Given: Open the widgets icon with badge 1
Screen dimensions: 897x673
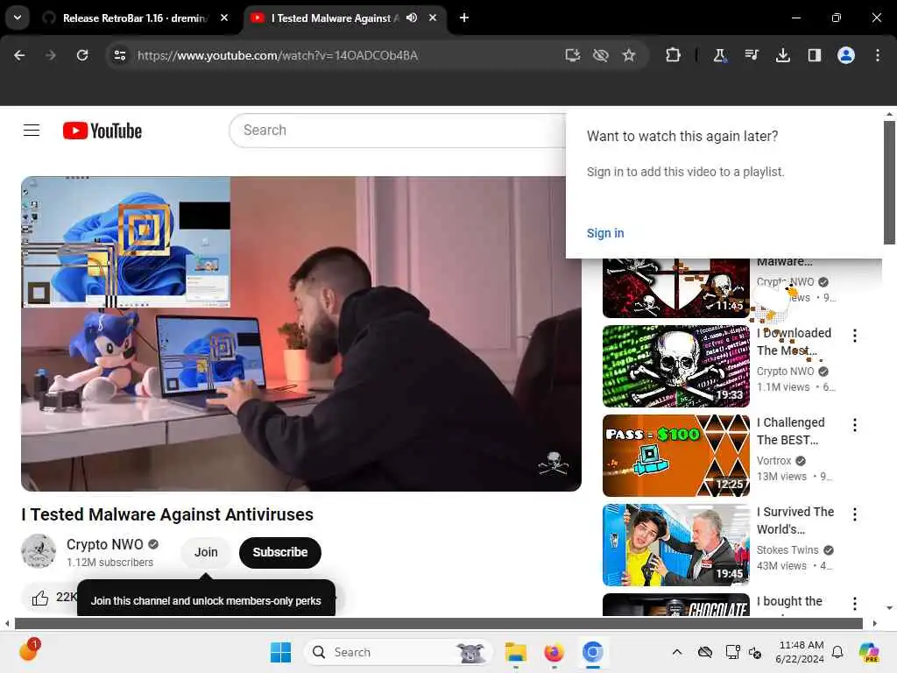Looking at the screenshot, I should click(29, 650).
